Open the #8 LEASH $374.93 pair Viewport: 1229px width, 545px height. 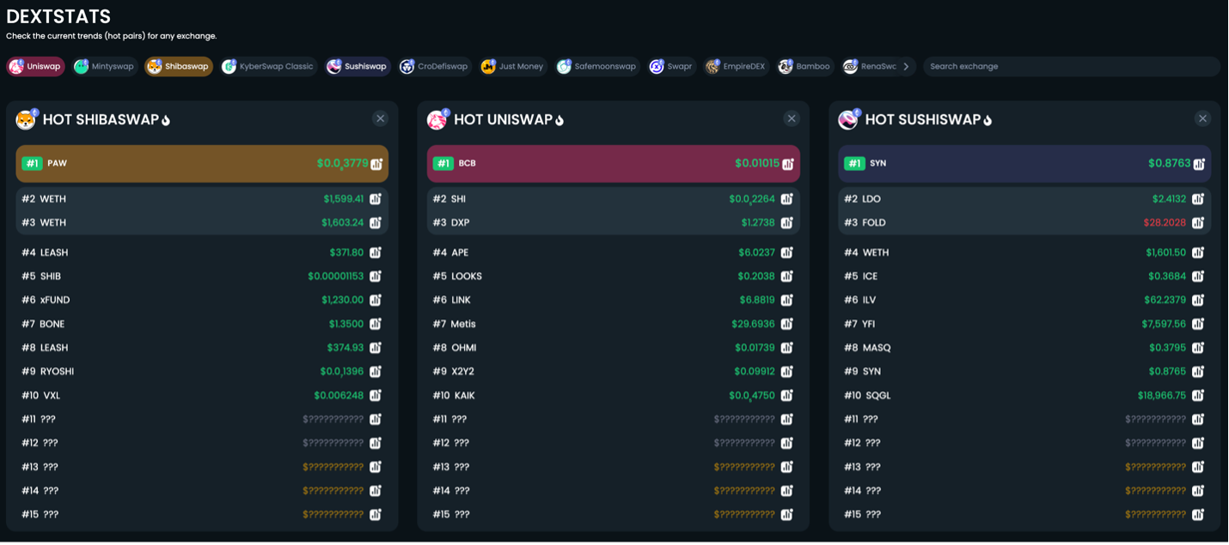[x=202, y=348]
